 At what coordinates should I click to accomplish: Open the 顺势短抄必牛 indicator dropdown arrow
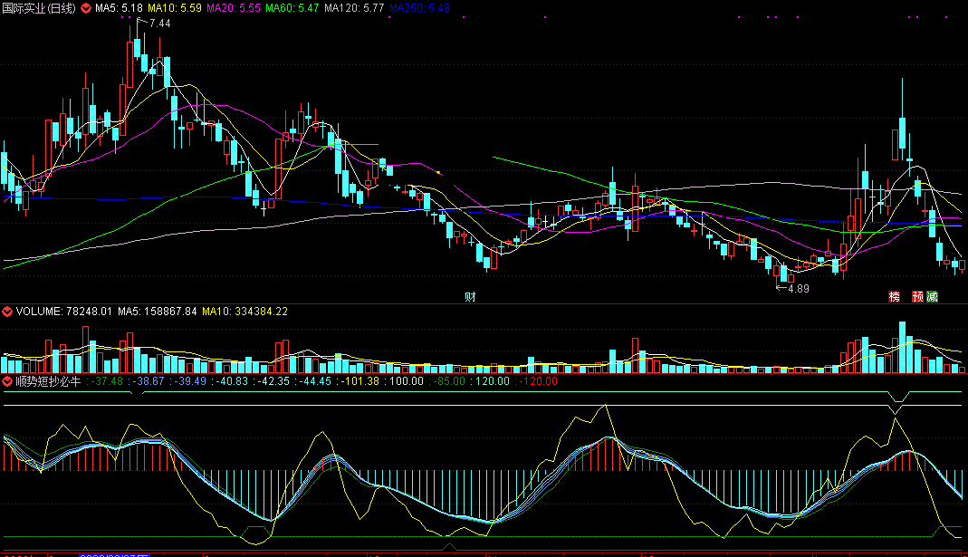(x=7, y=381)
